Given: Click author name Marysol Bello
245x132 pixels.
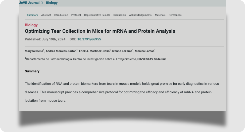Looking at the screenshot, I should (34, 51).
